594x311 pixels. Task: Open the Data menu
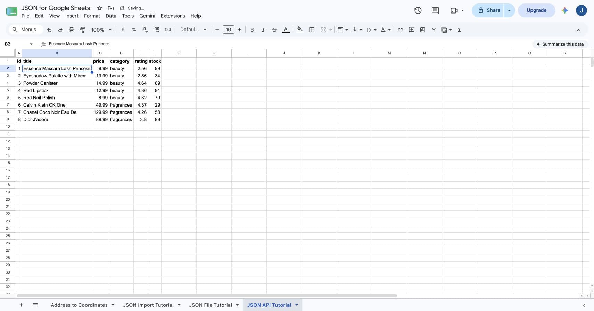(x=111, y=16)
